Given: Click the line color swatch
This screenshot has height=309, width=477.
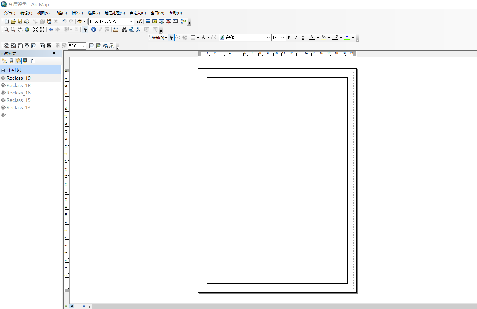Looking at the screenshot, I should (335, 38).
